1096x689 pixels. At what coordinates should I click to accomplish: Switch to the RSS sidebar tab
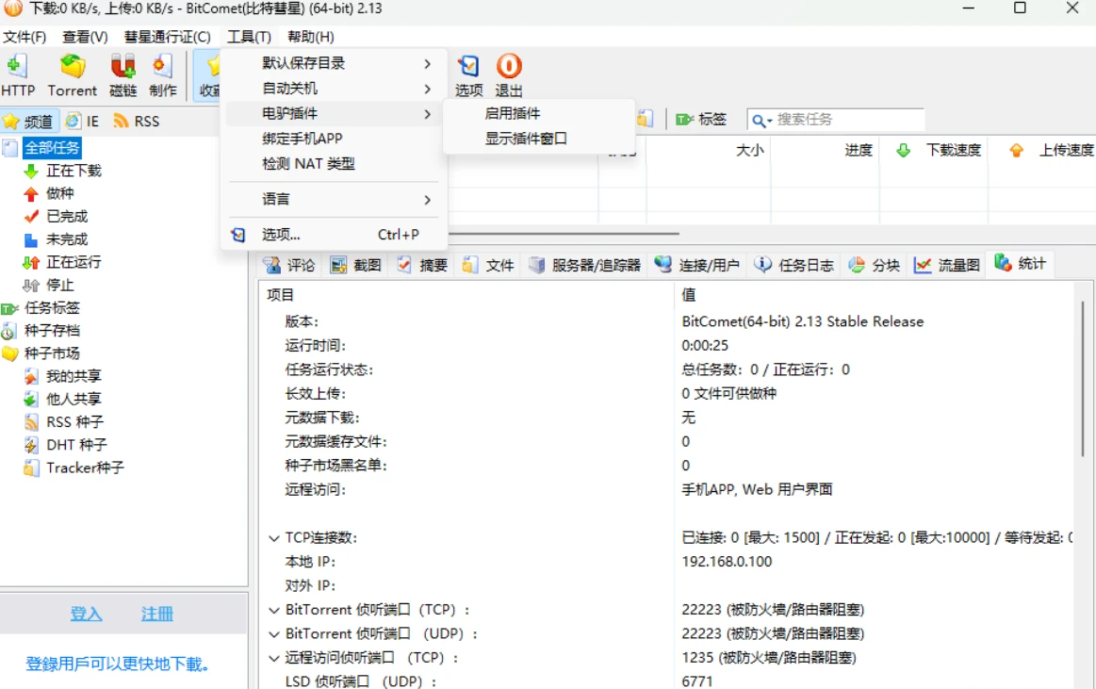tap(137, 122)
